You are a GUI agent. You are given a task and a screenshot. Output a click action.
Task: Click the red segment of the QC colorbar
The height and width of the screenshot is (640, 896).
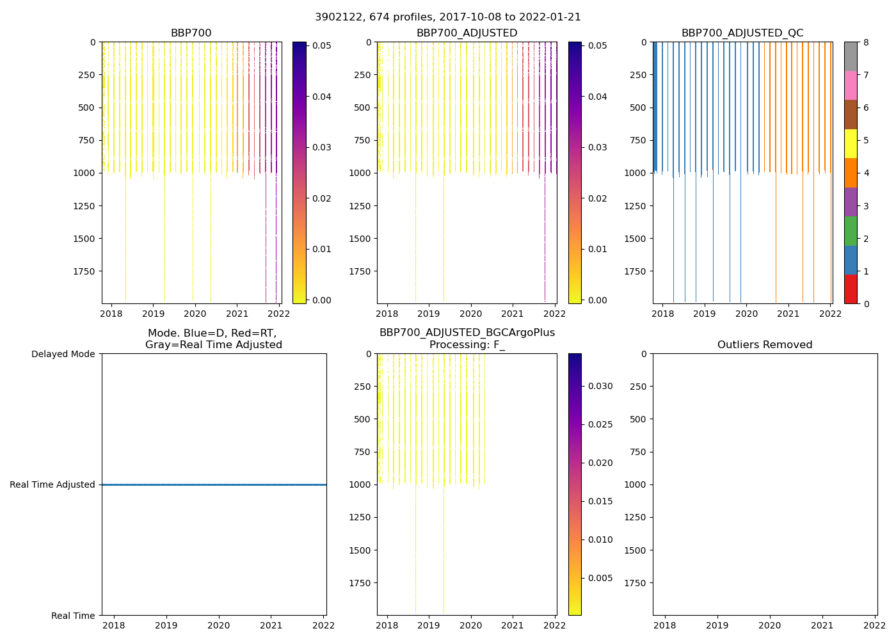[851, 289]
